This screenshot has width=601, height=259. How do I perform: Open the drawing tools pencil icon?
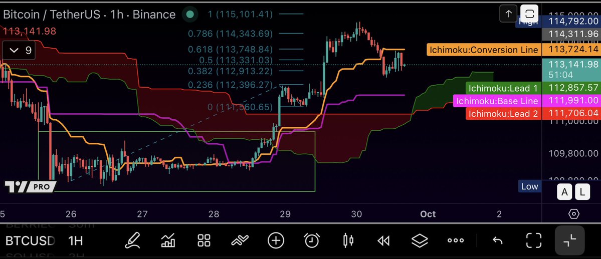click(133, 240)
